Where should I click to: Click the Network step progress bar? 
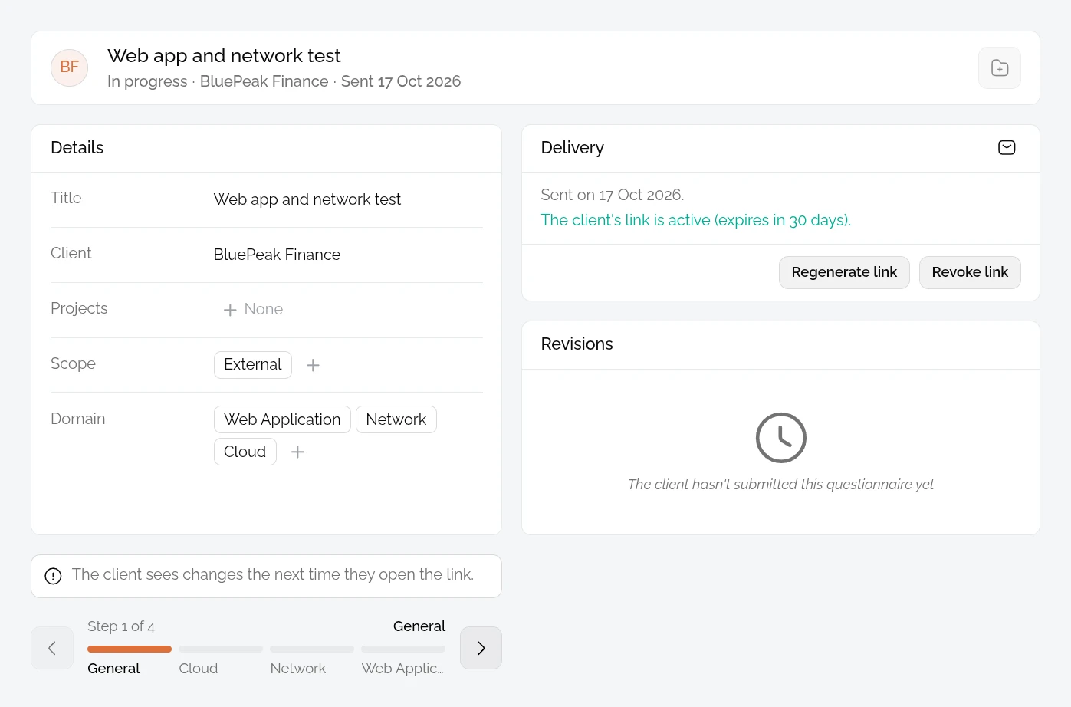pos(312,649)
